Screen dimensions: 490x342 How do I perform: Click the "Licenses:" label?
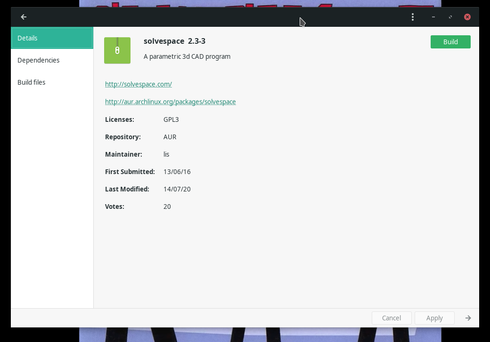[119, 119]
